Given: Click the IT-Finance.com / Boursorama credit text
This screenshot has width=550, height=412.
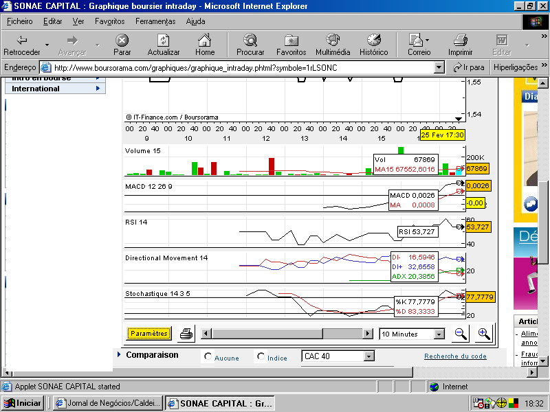Looking at the screenshot, I should click(x=173, y=117).
